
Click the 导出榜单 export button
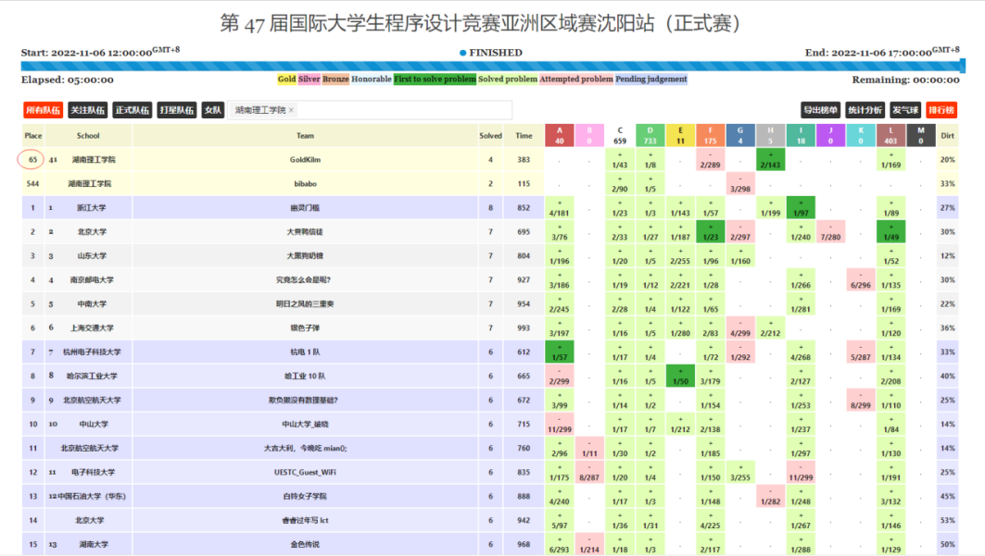click(x=820, y=110)
